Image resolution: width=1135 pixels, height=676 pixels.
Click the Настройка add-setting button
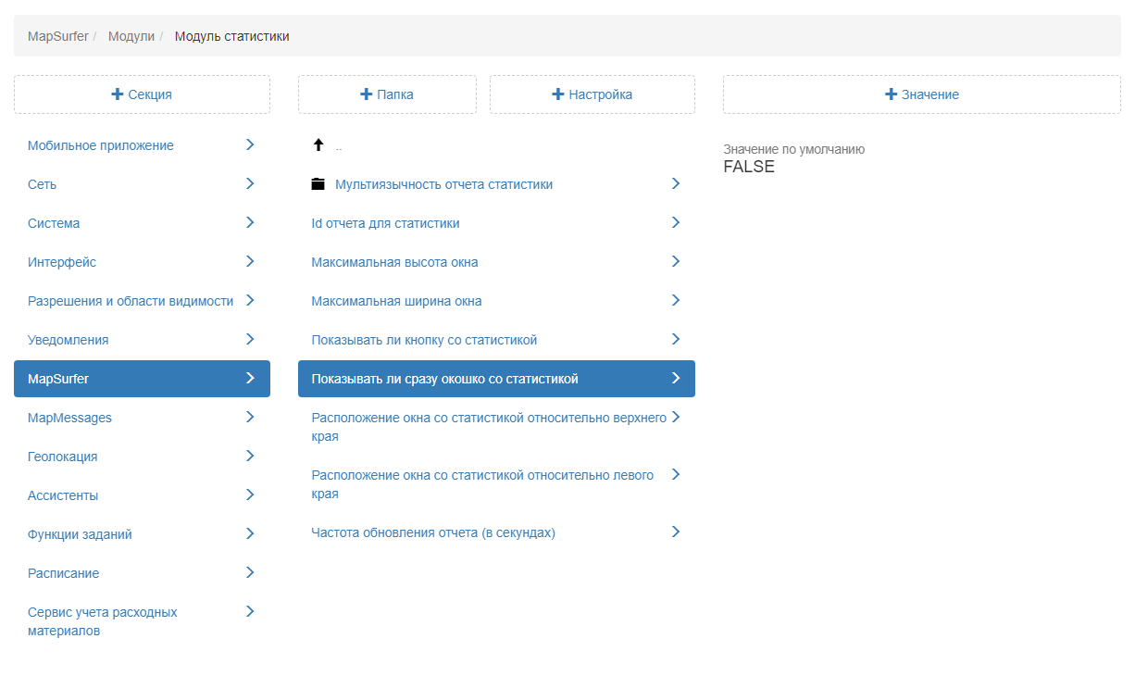click(x=592, y=94)
